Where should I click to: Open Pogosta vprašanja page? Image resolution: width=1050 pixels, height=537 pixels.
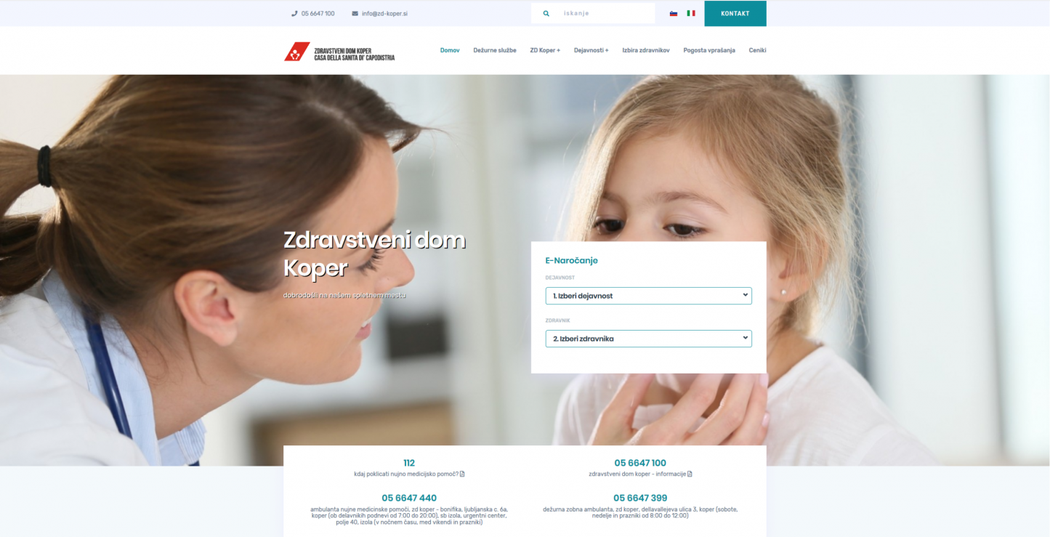[709, 50]
